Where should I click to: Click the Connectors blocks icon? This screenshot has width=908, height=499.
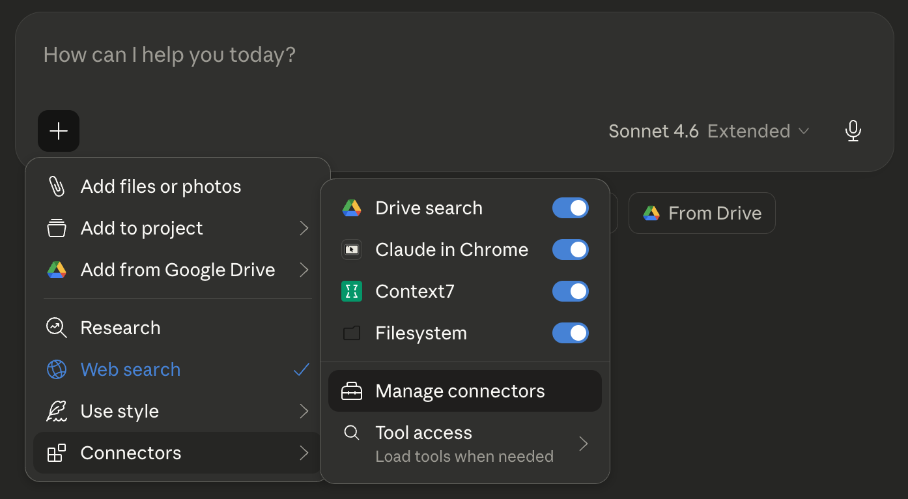(57, 453)
